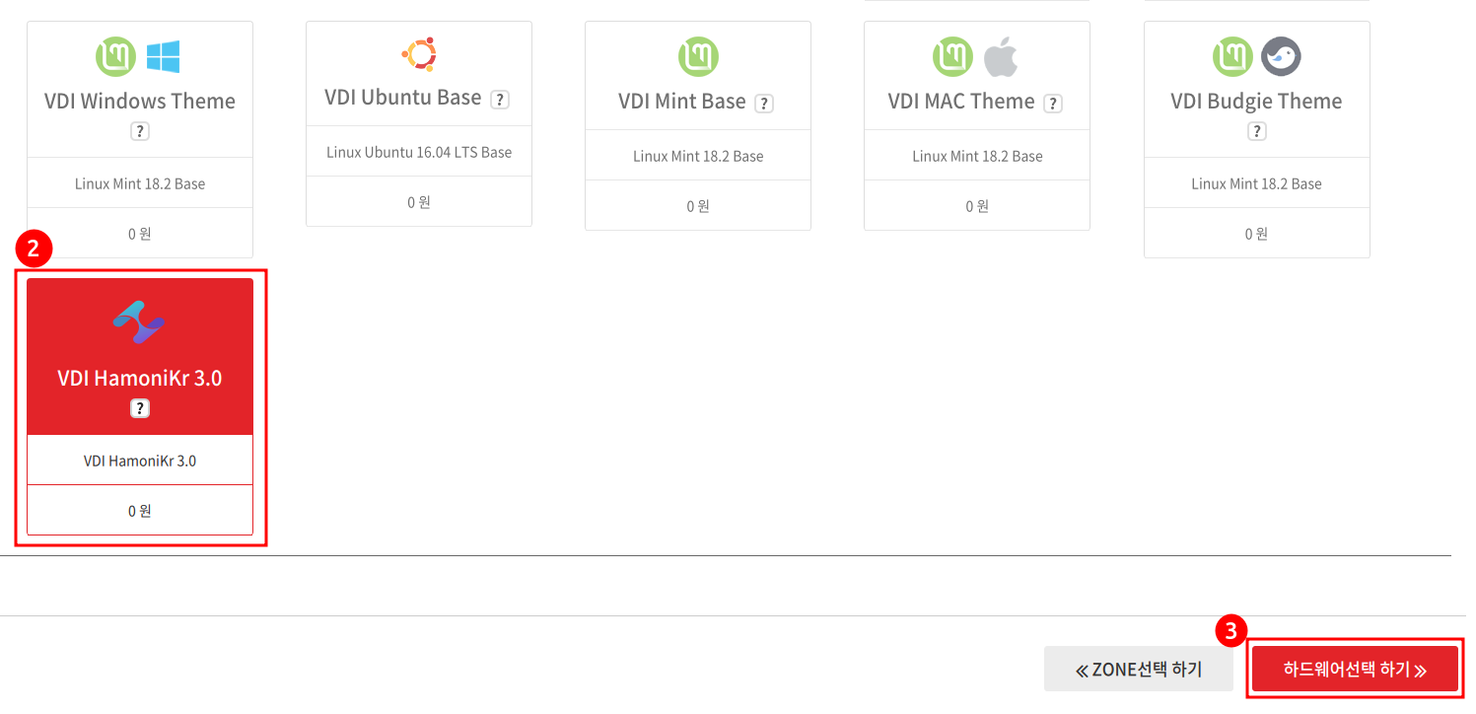Click the Apple logo on VDI MAC Theme card
The image size is (1476, 714).
click(x=1000, y=56)
